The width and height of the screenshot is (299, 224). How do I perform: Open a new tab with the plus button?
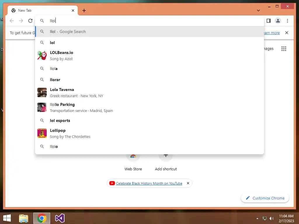tap(84, 10)
